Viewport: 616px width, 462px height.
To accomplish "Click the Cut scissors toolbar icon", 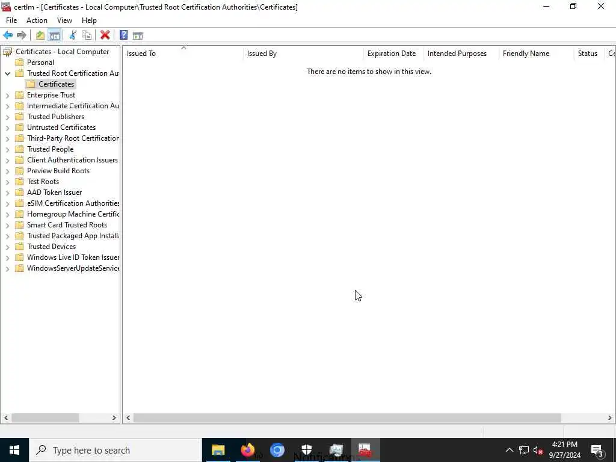I will [x=73, y=35].
